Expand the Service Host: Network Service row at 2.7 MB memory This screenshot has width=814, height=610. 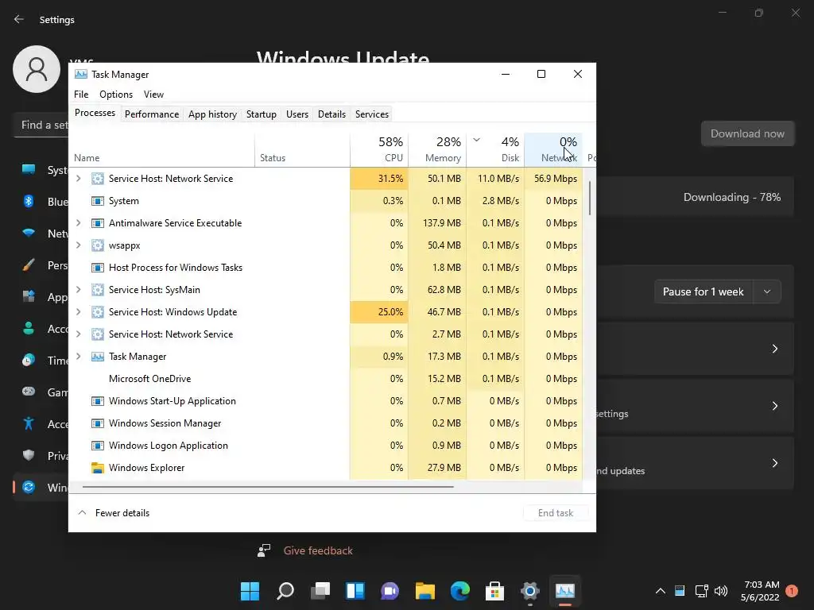click(79, 334)
